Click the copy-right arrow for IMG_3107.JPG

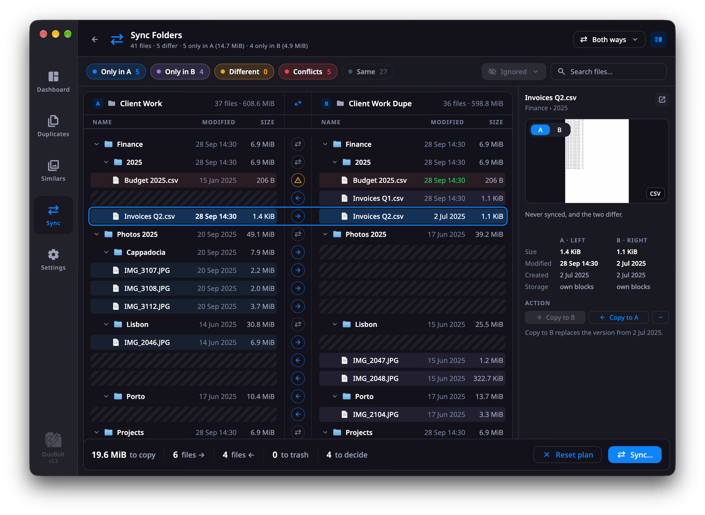tap(298, 270)
